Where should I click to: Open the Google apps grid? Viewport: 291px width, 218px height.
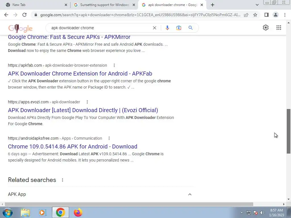tap(279, 28)
